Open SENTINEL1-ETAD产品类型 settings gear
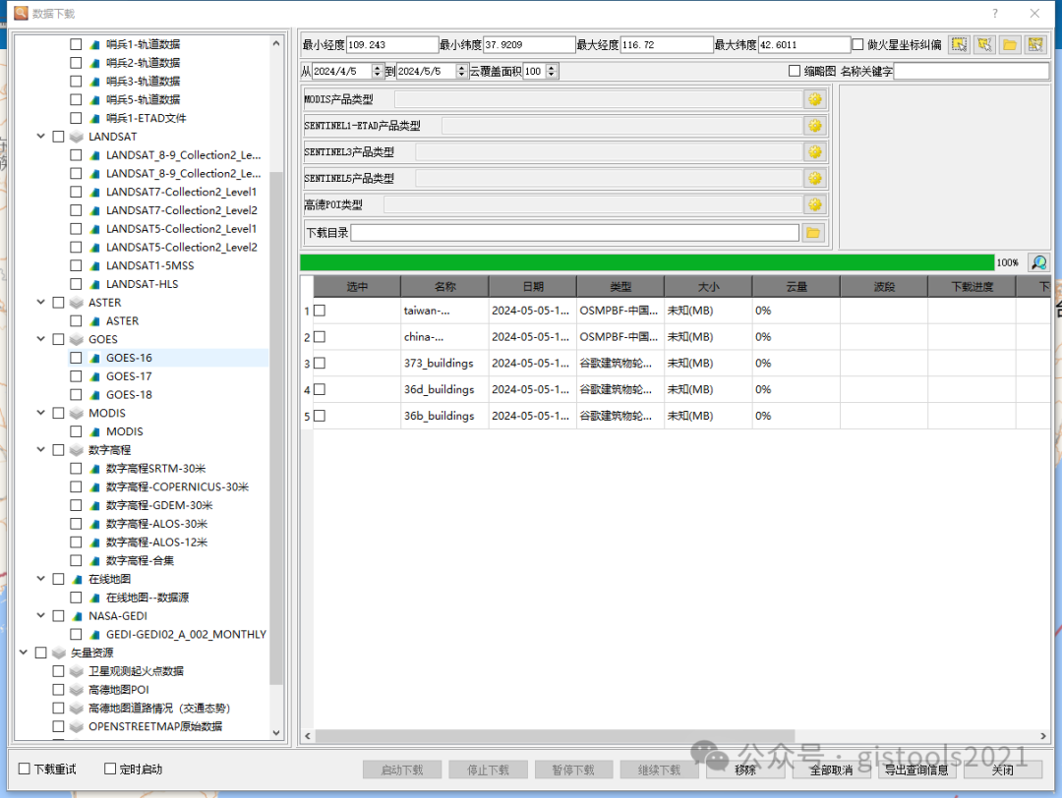1062x798 pixels. coord(815,126)
